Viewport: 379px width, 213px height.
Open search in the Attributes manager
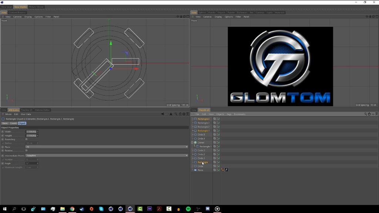click(x=176, y=114)
